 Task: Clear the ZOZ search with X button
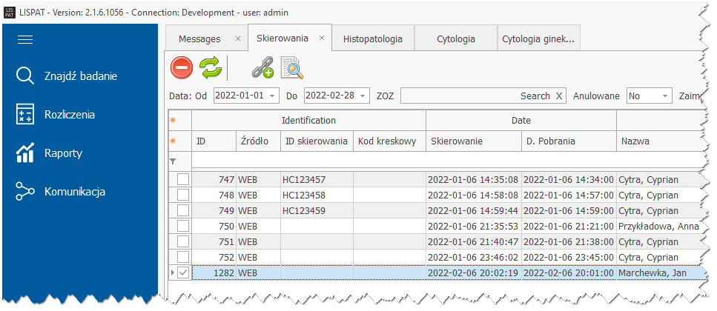(x=559, y=96)
